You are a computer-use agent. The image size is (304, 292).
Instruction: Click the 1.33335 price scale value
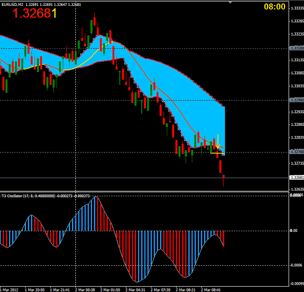coord(297,8)
